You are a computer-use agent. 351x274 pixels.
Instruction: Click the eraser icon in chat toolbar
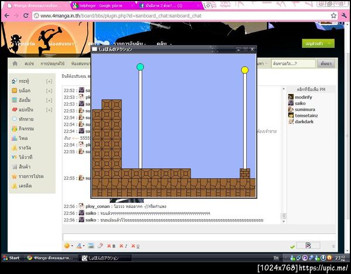click(100, 245)
